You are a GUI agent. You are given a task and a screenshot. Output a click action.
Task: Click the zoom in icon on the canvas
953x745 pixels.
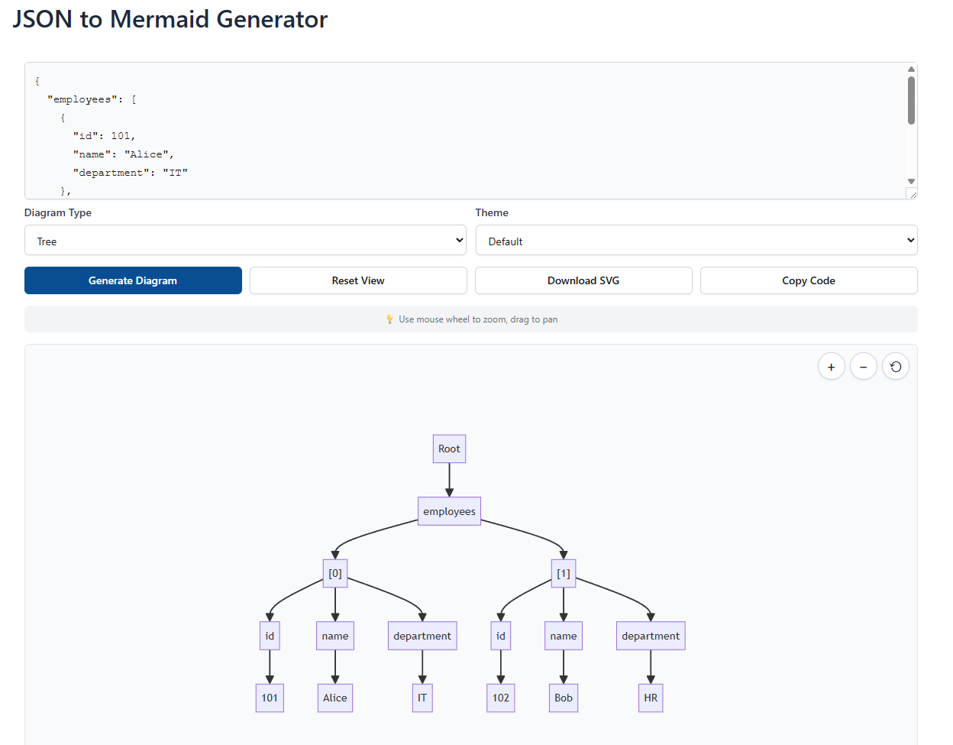[x=832, y=366]
